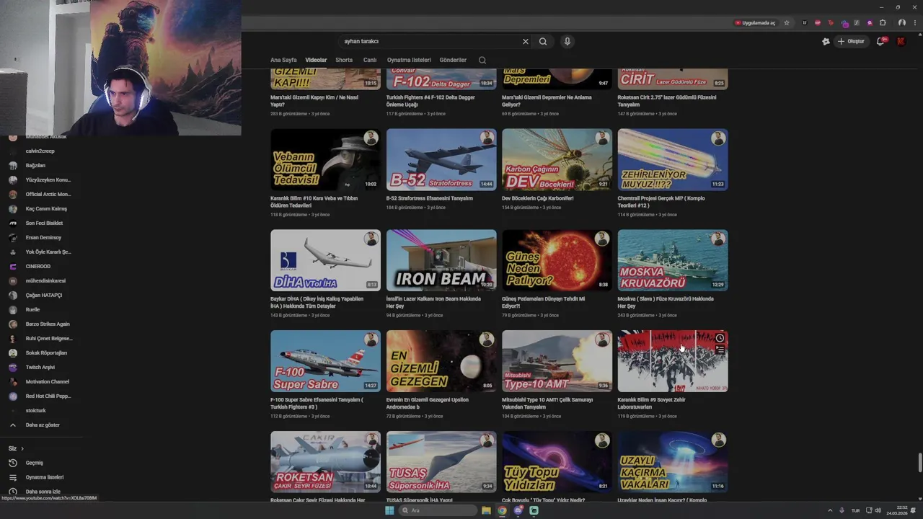
Task: Open the Oynatma listeleri channel tab
Action: [409, 61]
